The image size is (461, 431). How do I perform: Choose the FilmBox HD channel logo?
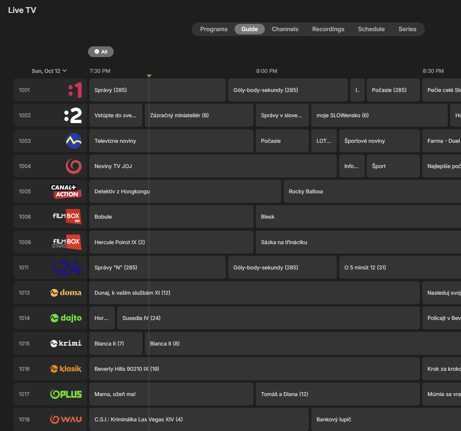point(67,217)
